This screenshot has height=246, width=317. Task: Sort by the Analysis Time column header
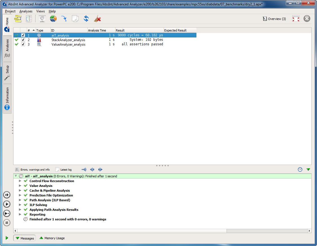[x=101, y=30]
